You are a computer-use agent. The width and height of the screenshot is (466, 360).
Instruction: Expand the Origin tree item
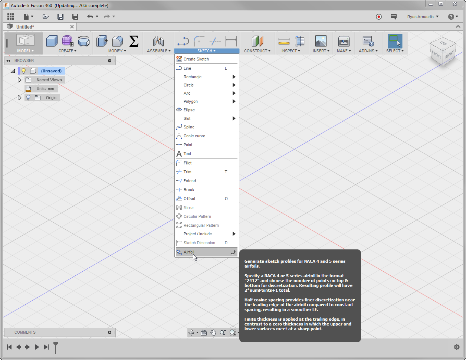19,98
